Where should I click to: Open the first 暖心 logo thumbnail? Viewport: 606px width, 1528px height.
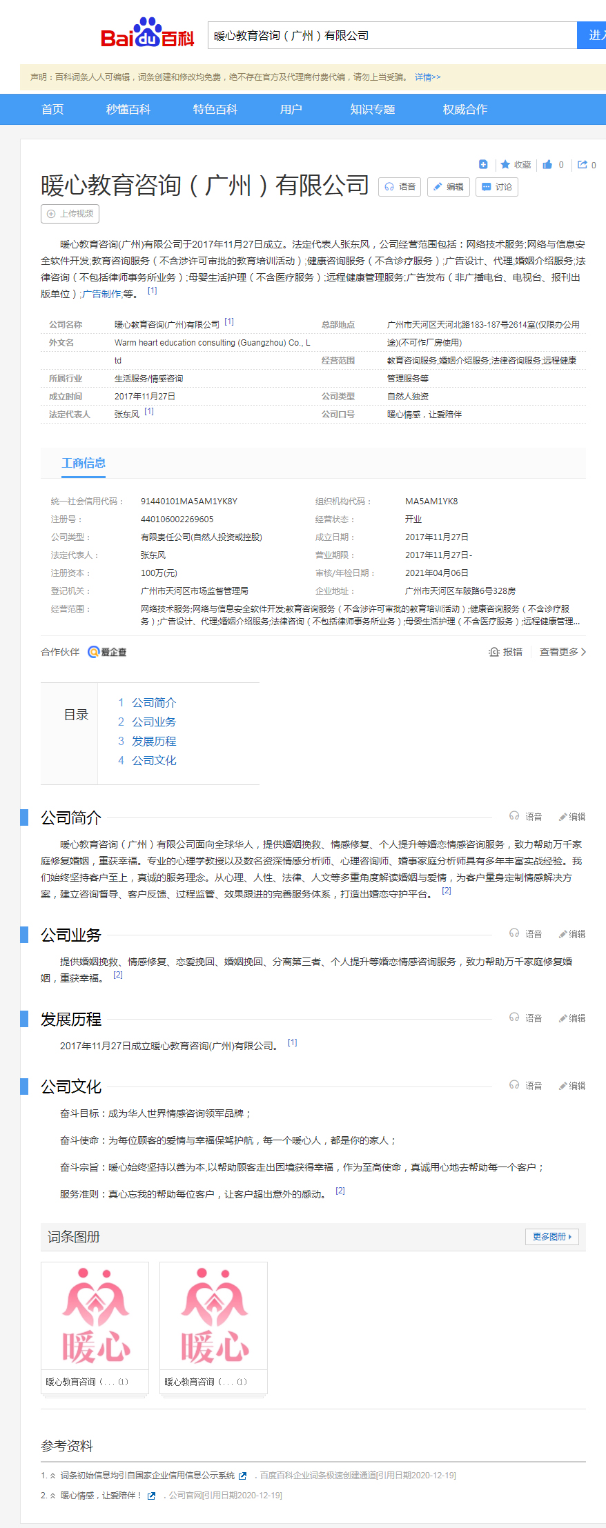point(95,1316)
